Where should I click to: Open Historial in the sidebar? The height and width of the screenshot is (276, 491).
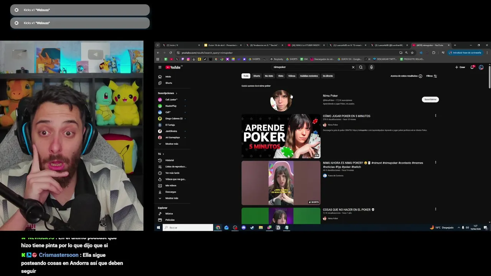coord(170,160)
